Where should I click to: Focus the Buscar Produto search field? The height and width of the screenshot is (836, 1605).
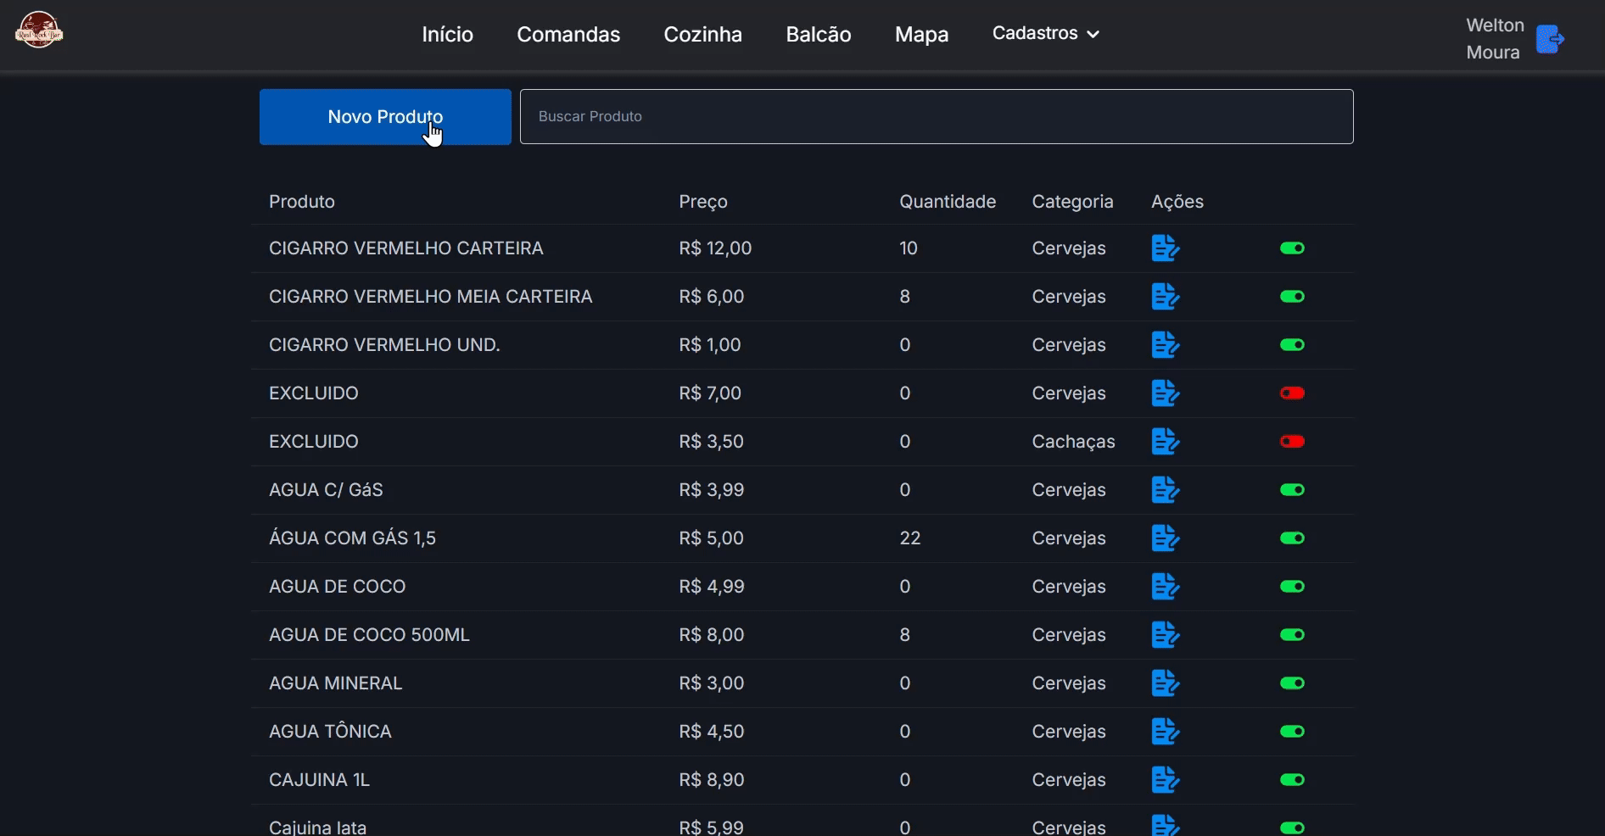pyautogui.click(x=936, y=117)
